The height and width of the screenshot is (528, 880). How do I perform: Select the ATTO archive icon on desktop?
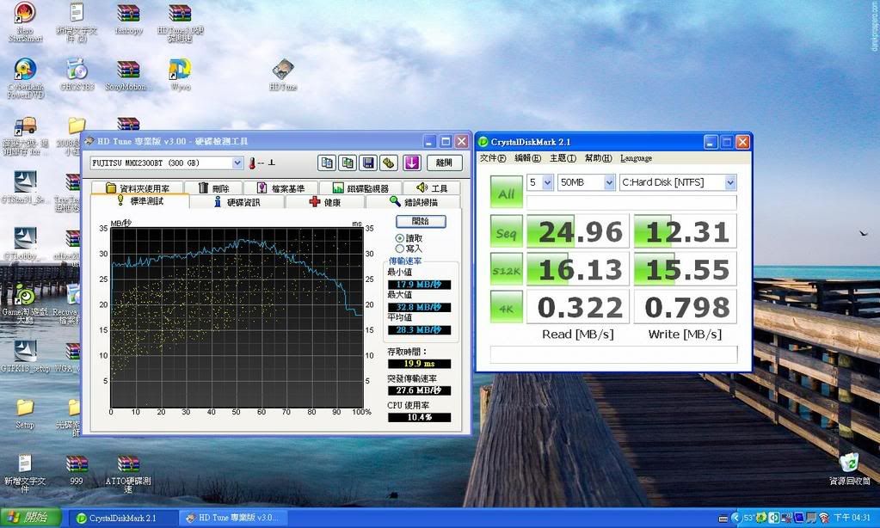(x=128, y=474)
